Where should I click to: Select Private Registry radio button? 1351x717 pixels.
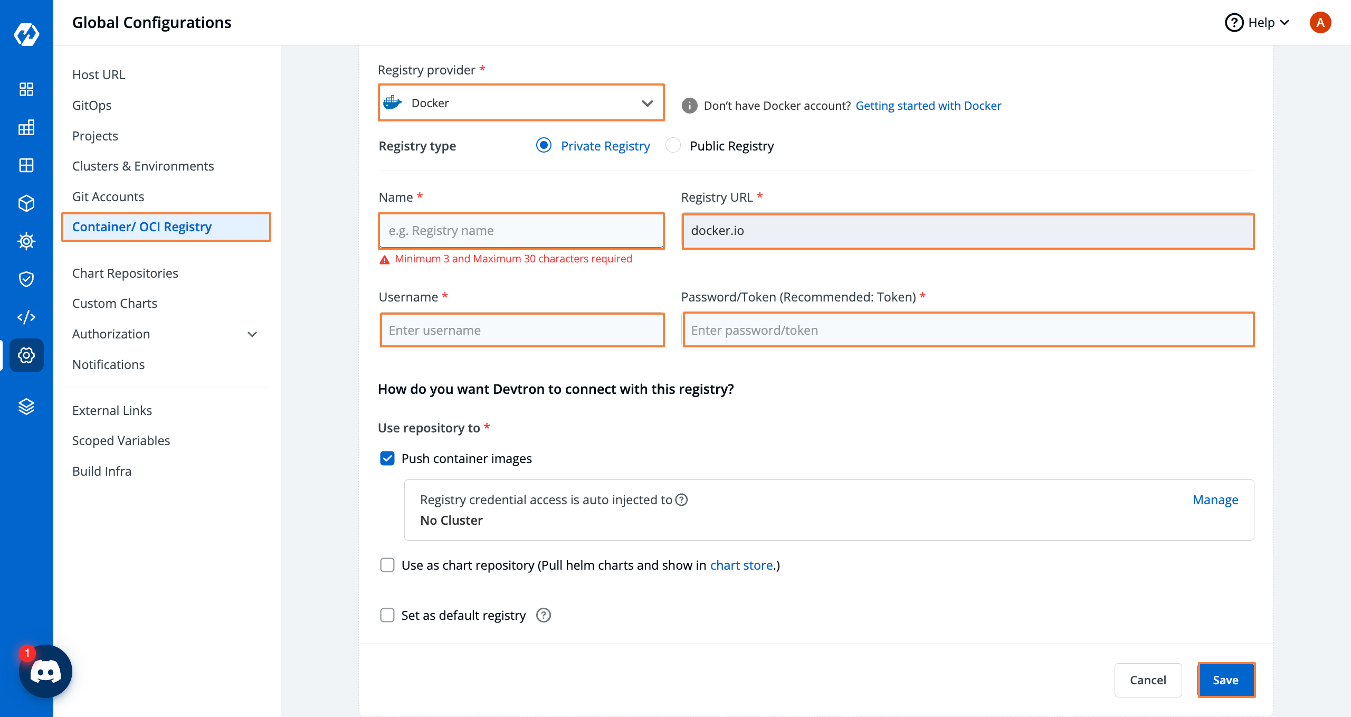544,145
